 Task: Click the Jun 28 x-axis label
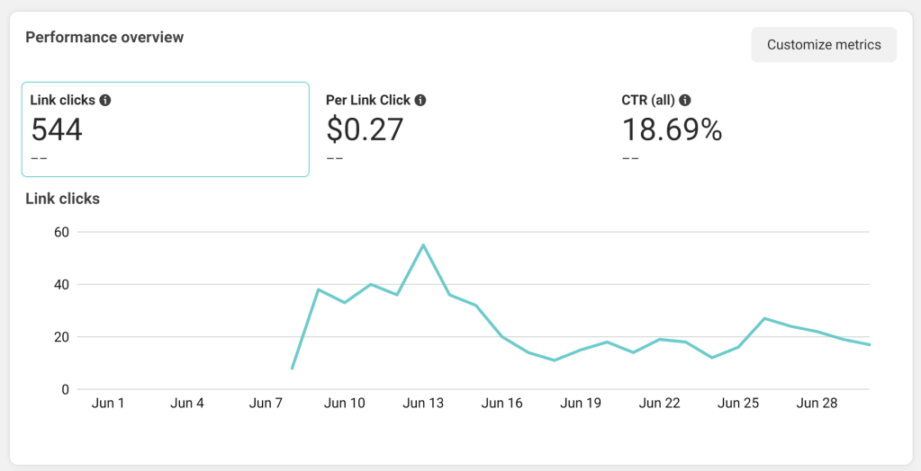point(817,404)
